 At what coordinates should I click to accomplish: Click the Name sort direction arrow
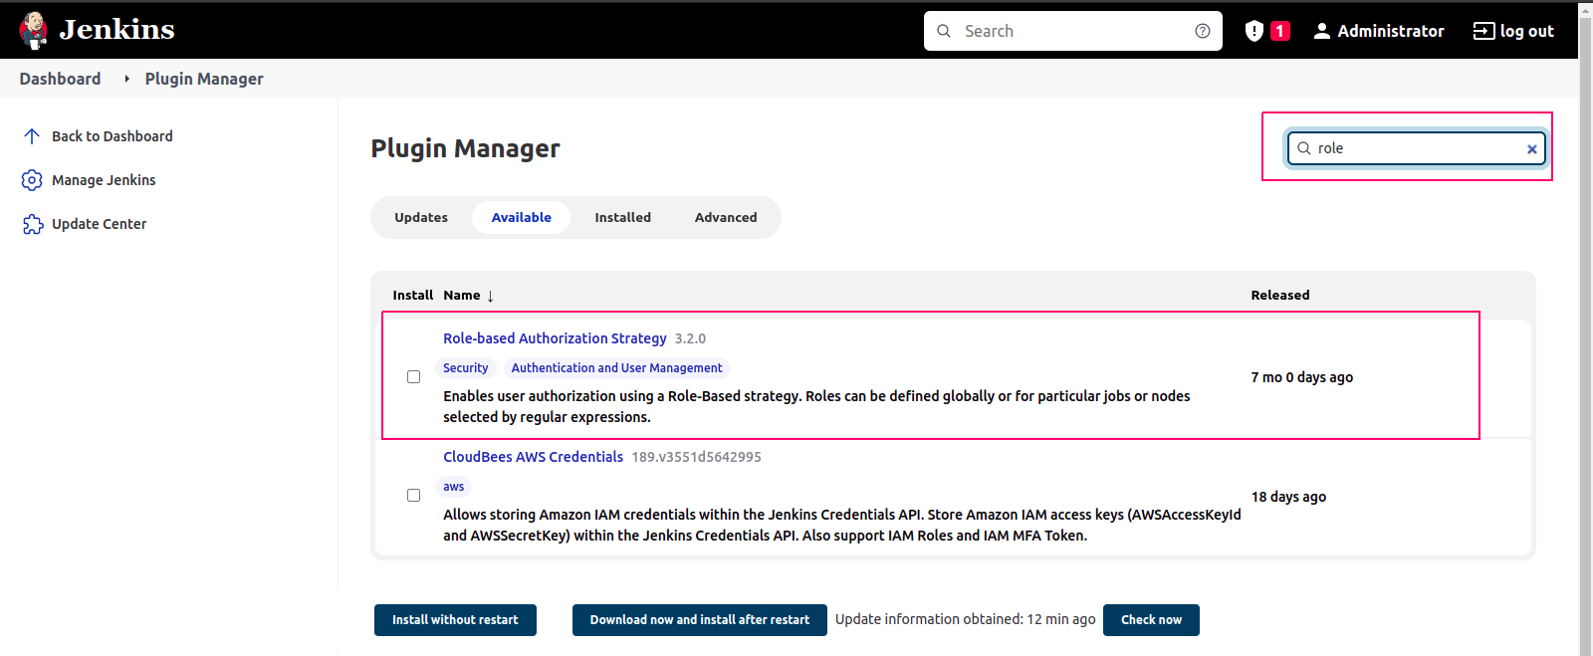coord(491,297)
